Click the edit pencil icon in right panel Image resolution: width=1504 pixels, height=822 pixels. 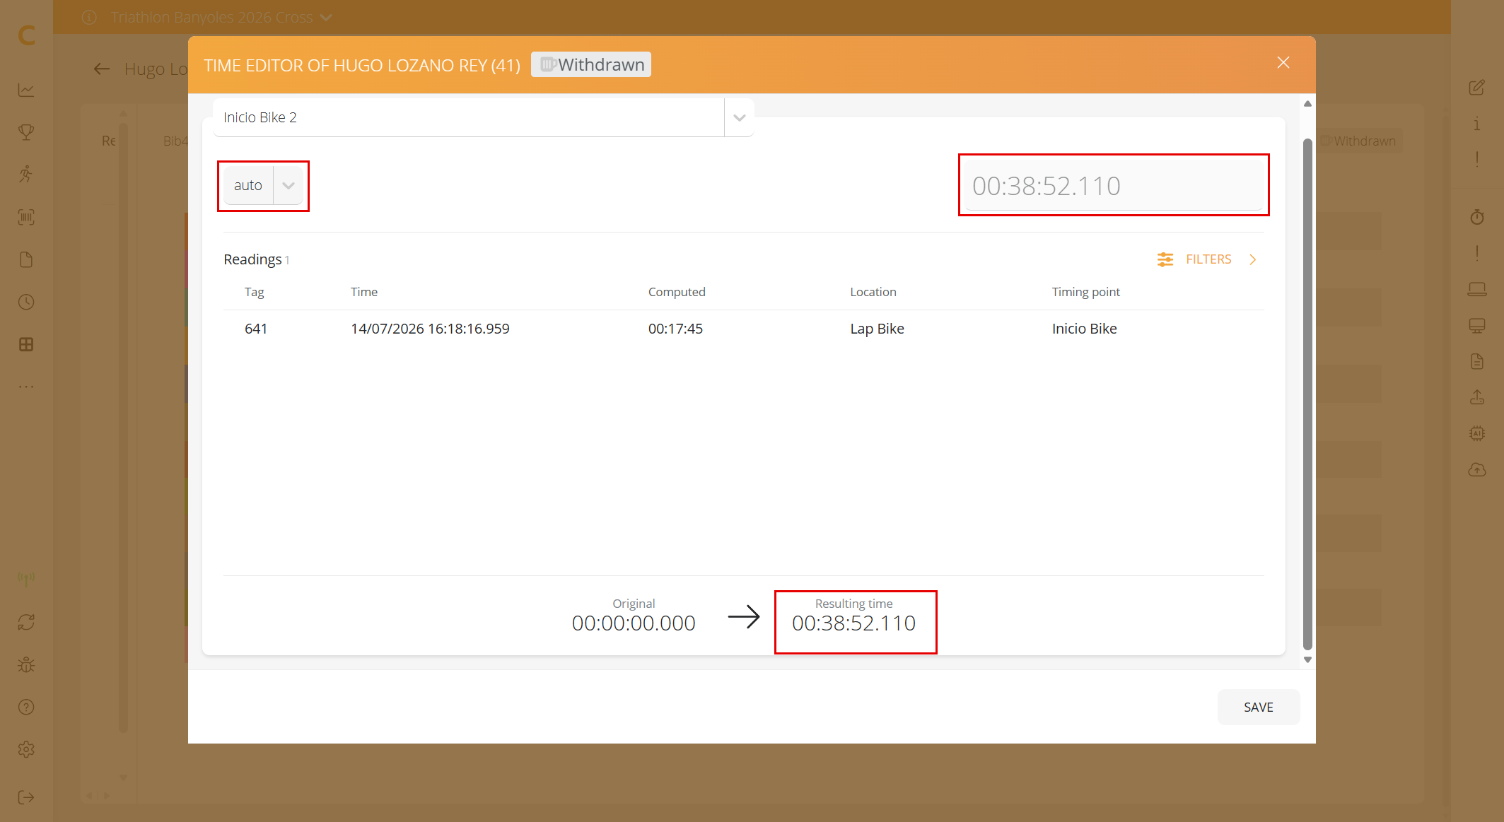click(1477, 88)
